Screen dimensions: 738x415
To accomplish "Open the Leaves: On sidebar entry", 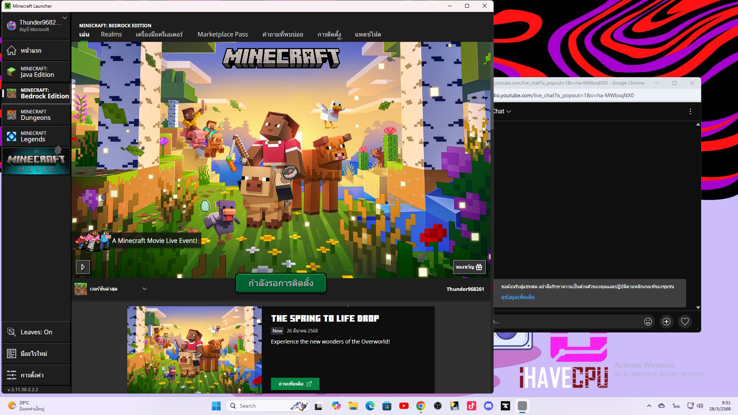I will pos(36,332).
